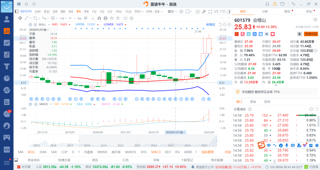Click the chart screenshot camera icon
The width and height of the screenshot is (320, 170).
[x=198, y=12]
